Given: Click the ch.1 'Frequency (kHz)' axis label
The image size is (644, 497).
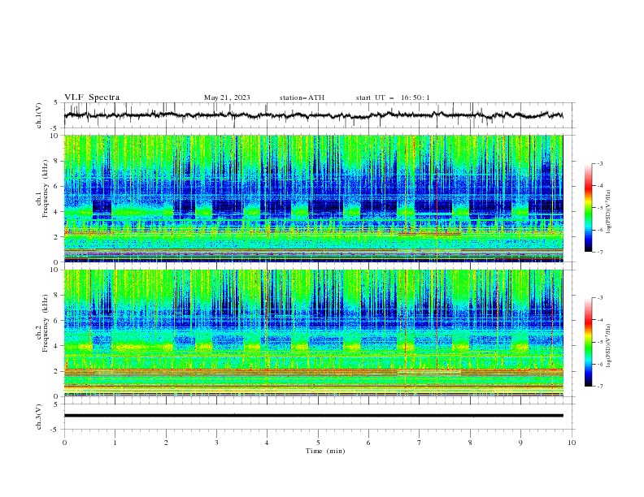Looking at the screenshot, I should pyautogui.click(x=45, y=187).
